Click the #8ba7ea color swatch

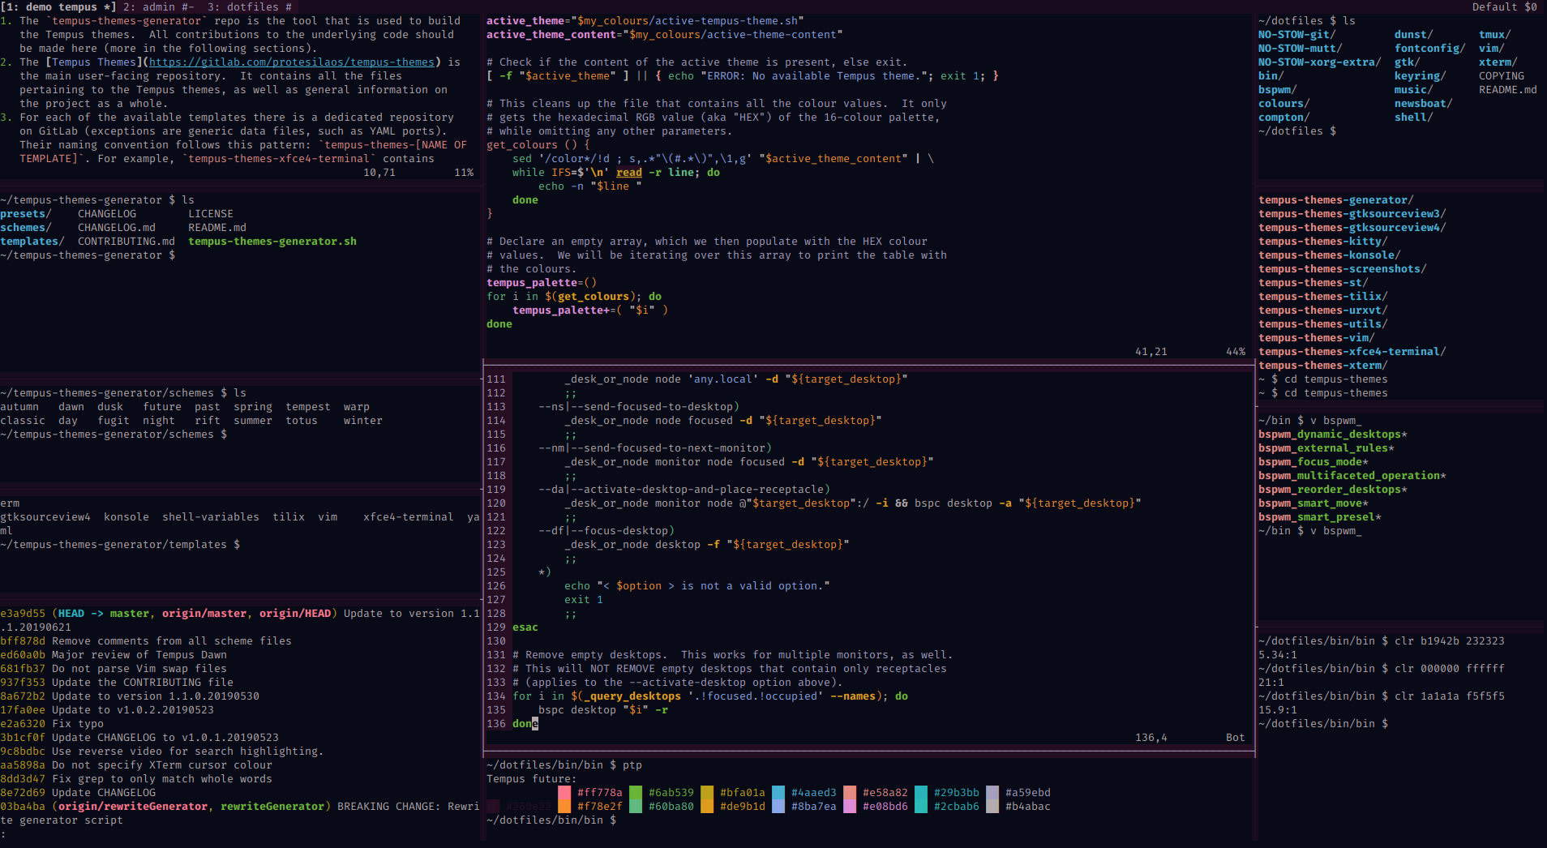click(x=778, y=807)
